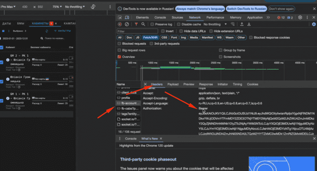This screenshot has height=171, width=317.
Task: Open device toolbar No throttling dropdown
Action: [75, 7]
